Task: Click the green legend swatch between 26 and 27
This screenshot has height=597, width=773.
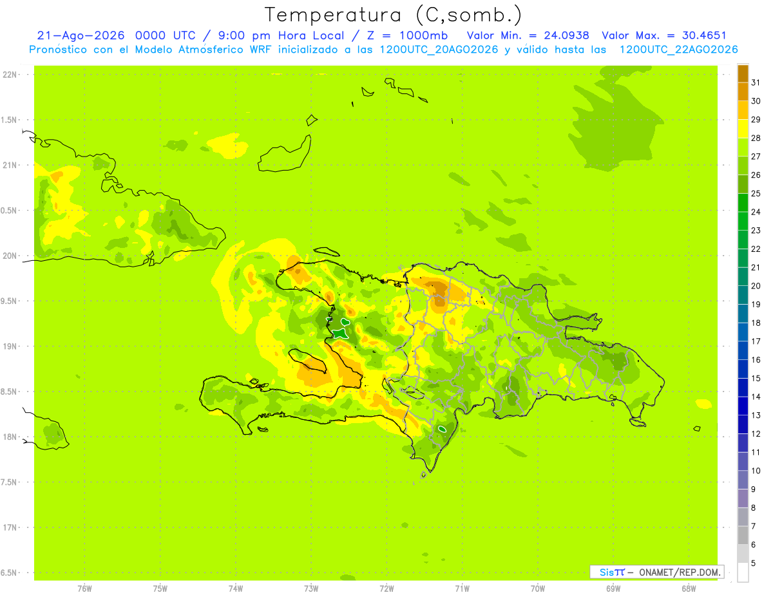Action: (743, 166)
